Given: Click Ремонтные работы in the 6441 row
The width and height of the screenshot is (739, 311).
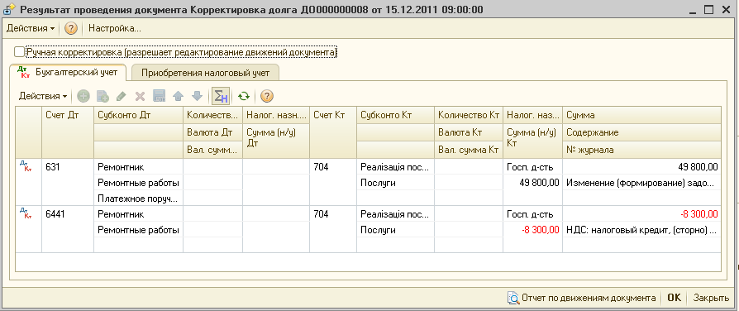Looking at the screenshot, I should (x=139, y=230).
